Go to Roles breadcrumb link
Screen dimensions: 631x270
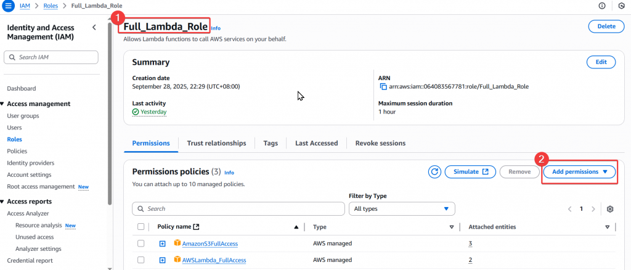point(51,6)
